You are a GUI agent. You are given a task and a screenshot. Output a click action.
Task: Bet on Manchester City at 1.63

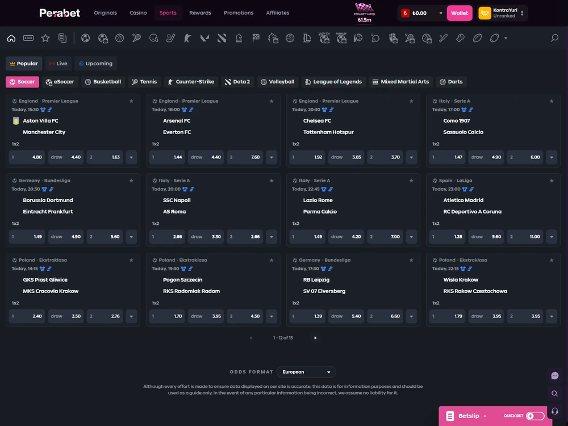click(x=105, y=157)
